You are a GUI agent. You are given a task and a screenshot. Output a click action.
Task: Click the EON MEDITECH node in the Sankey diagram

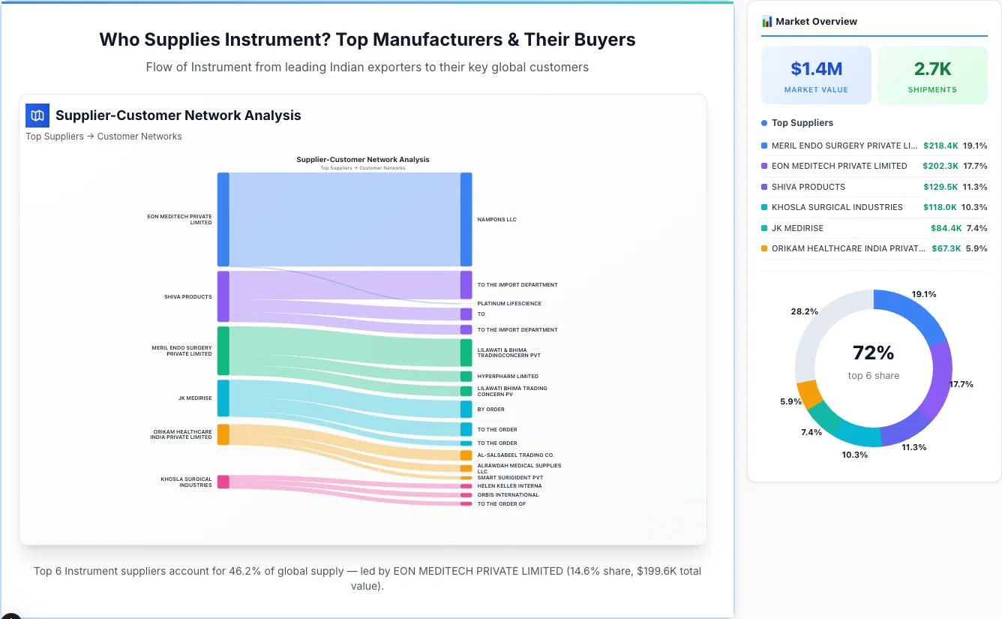point(222,218)
